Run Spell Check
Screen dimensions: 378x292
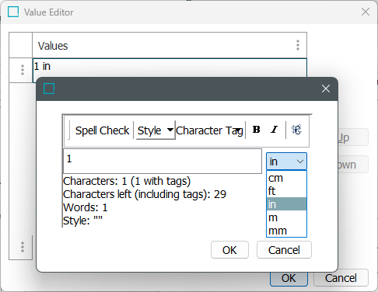102,130
